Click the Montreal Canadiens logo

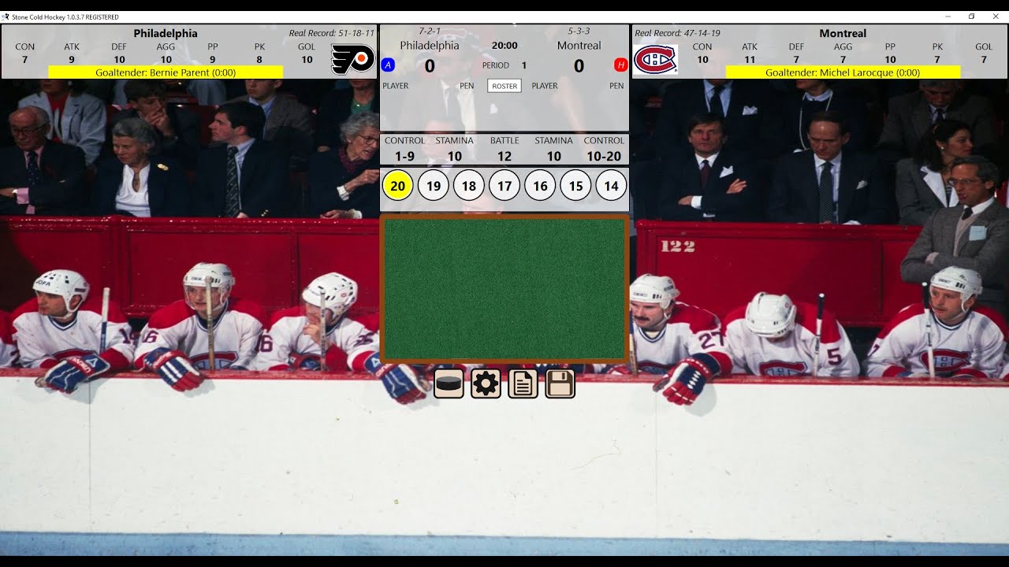click(x=655, y=60)
